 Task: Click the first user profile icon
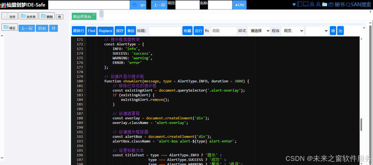[x=312, y=4]
